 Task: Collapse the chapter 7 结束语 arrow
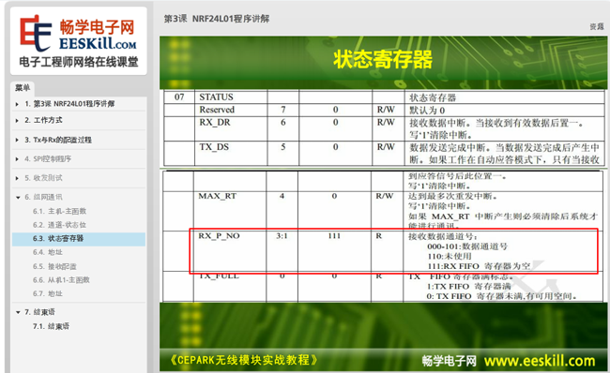coord(18,312)
